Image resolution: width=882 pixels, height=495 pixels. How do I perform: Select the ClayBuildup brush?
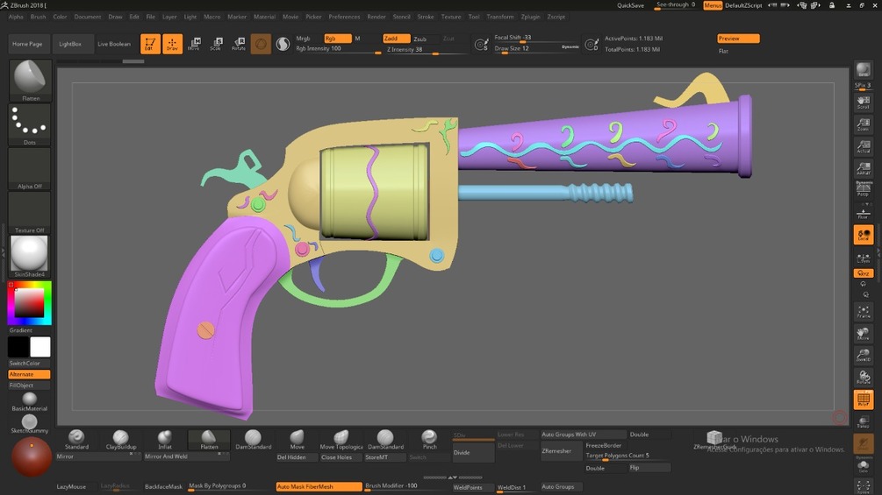(120, 440)
